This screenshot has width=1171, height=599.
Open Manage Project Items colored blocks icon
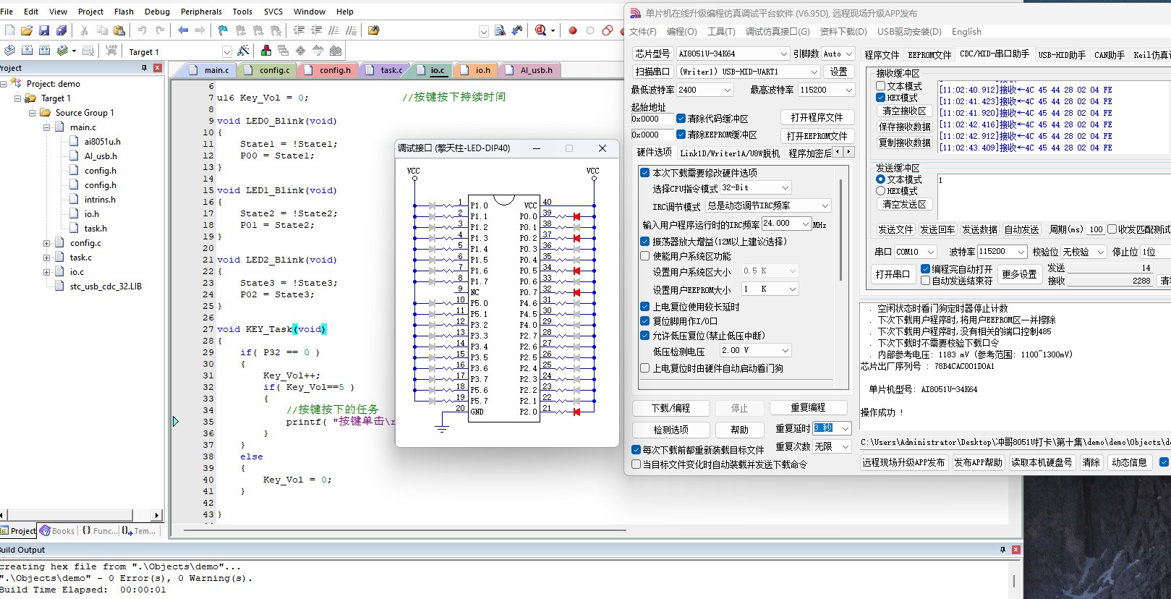click(266, 51)
